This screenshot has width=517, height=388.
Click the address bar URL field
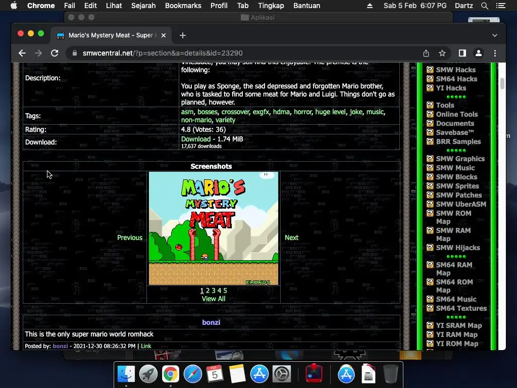pos(244,53)
